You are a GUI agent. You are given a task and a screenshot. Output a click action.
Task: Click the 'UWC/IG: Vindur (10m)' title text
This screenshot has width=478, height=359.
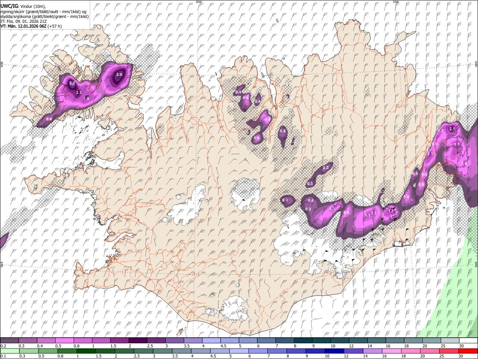point(23,6)
